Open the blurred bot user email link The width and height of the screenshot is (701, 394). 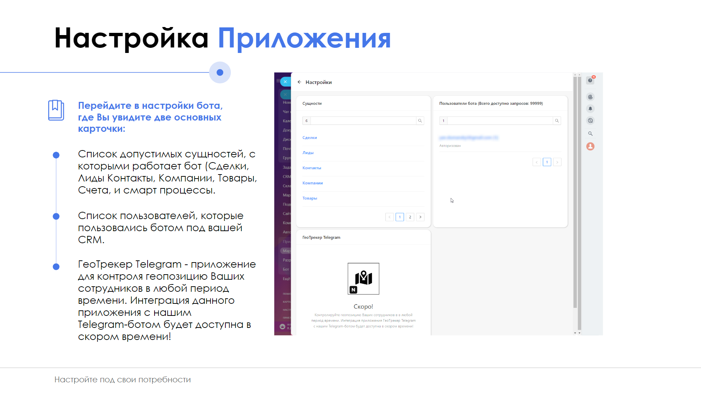tap(469, 138)
